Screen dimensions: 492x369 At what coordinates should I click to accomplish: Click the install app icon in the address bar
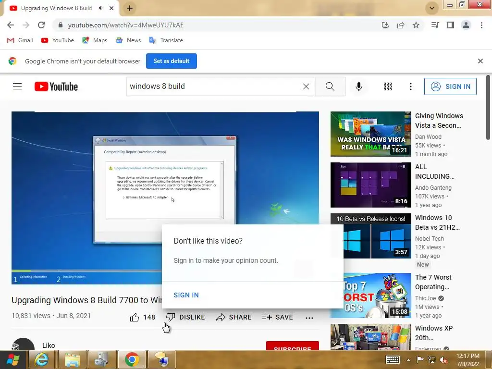pos(385,25)
